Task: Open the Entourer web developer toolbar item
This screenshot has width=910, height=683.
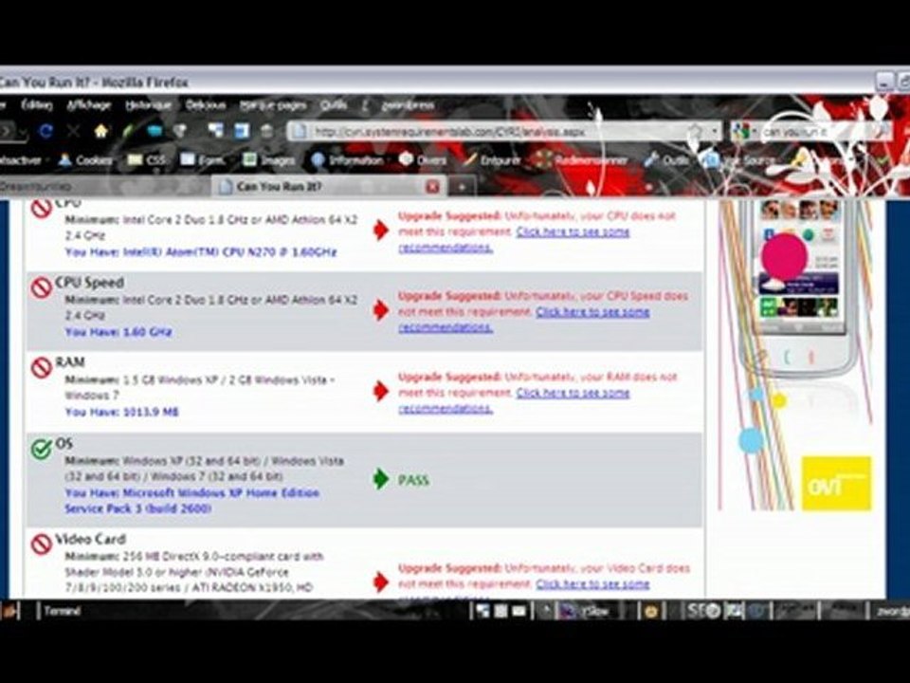Action: click(x=492, y=159)
